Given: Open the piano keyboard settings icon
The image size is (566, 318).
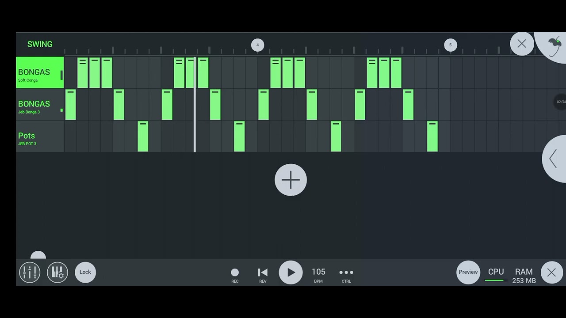Looking at the screenshot, I should click(57, 272).
